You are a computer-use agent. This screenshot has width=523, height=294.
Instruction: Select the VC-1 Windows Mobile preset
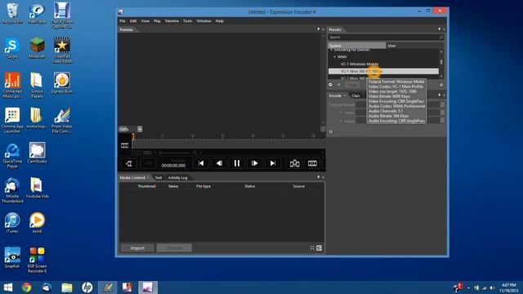coord(360,64)
